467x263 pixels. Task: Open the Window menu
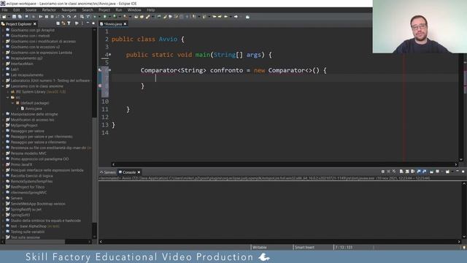[134, 9]
